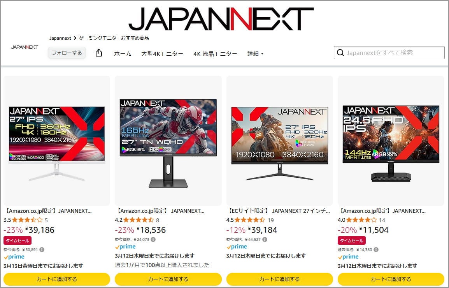449x288 pixels.
Task: Click the Japannext breadcrumb link
Action: point(60,38)
